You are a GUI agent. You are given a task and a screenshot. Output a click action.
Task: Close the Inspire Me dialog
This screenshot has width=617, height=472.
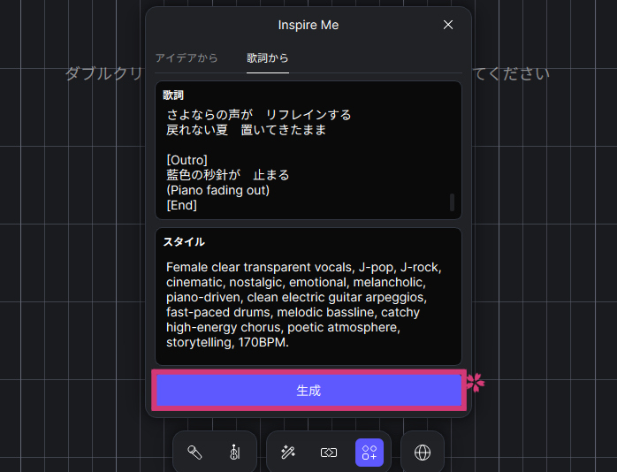(448, 25)
